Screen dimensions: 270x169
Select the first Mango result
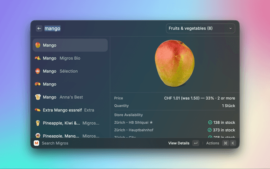pyautogui.click(x=70, y=45)
